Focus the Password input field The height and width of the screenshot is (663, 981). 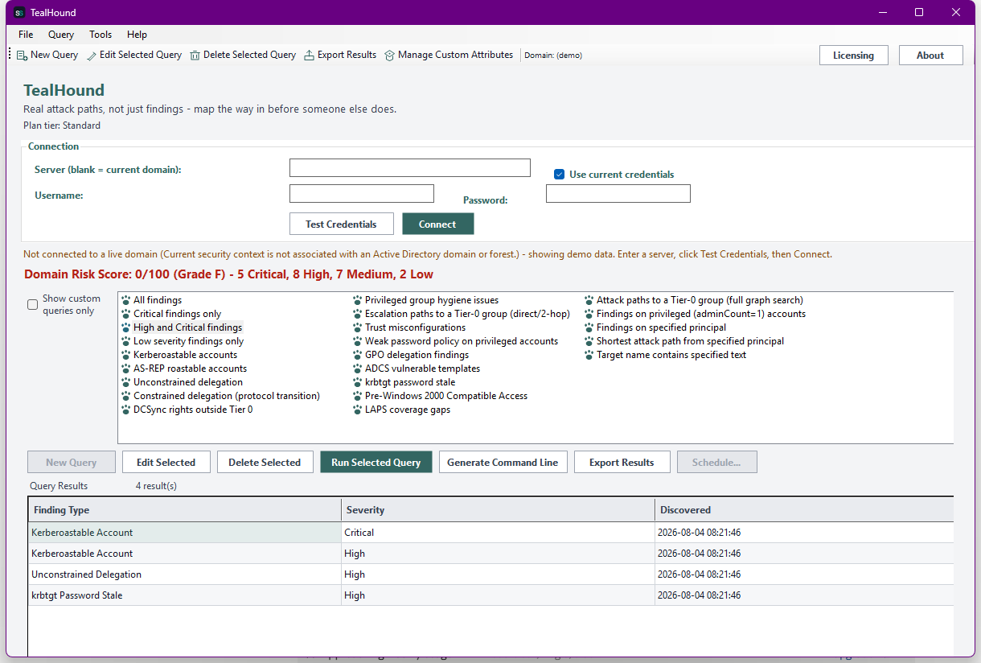[x=618, y=193]
